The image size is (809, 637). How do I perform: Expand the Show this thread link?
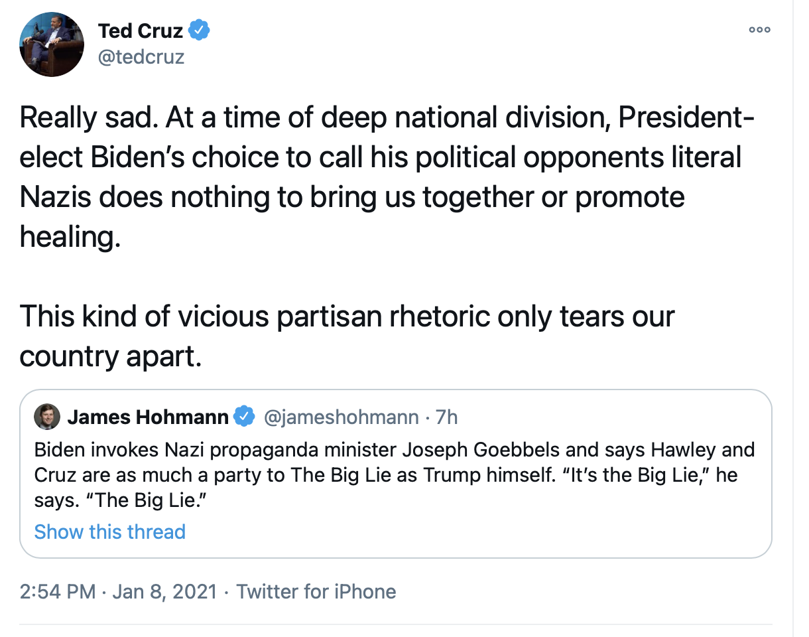click(x=110, y=531)
